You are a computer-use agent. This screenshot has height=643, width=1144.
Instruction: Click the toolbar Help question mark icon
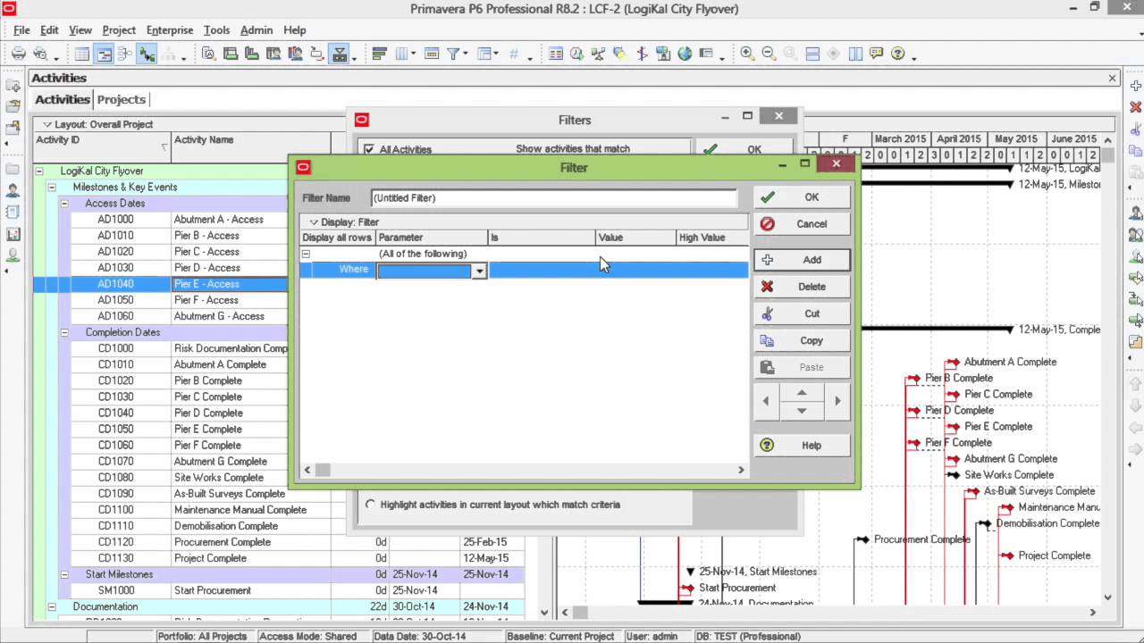(898, 54)
